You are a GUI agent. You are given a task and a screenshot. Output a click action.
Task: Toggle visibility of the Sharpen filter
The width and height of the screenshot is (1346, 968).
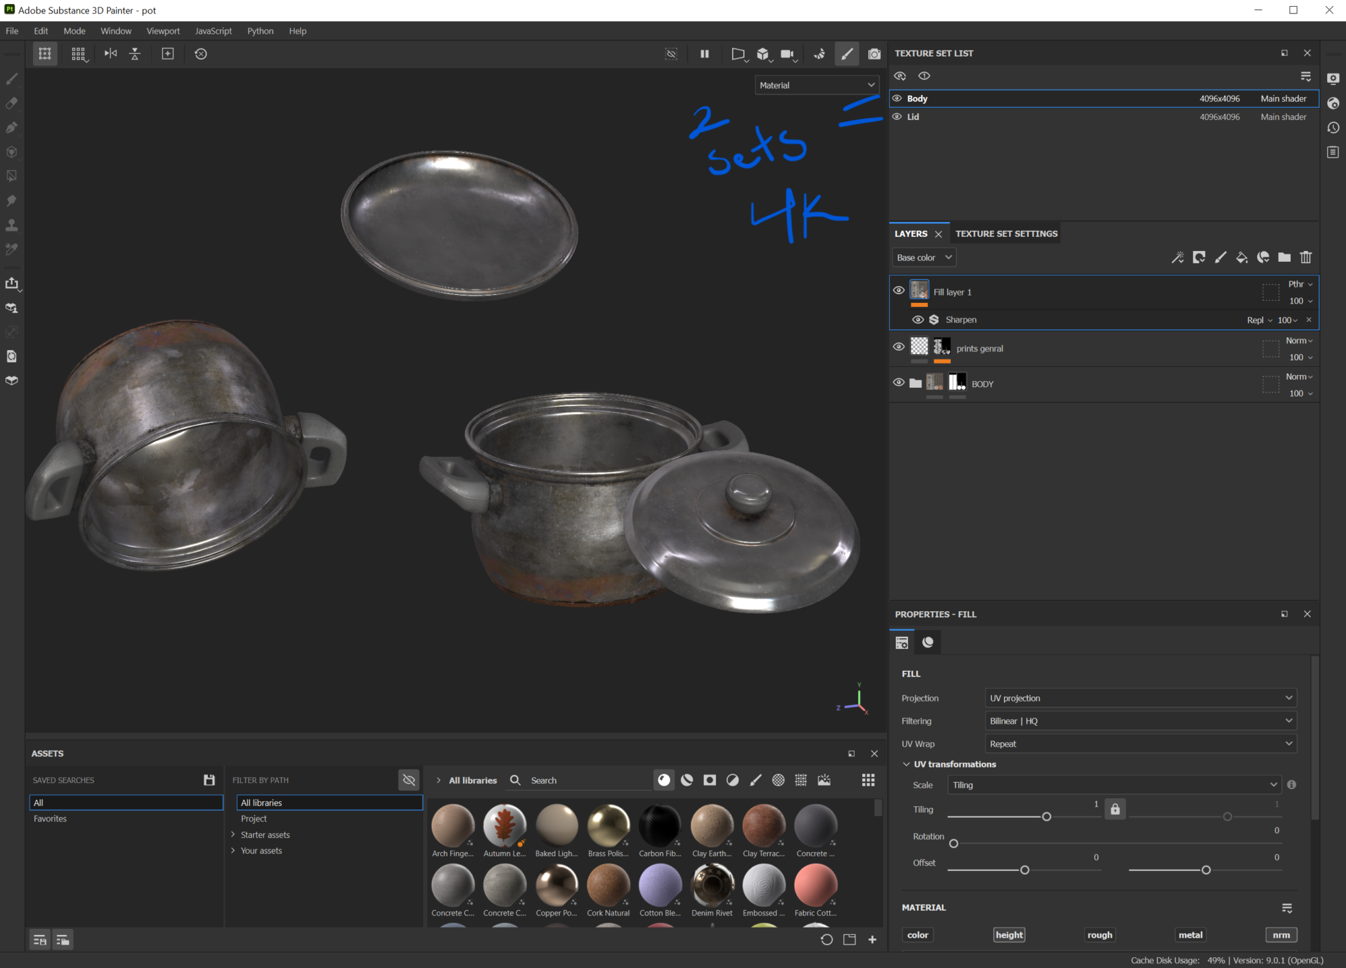(x=917, y=320)
